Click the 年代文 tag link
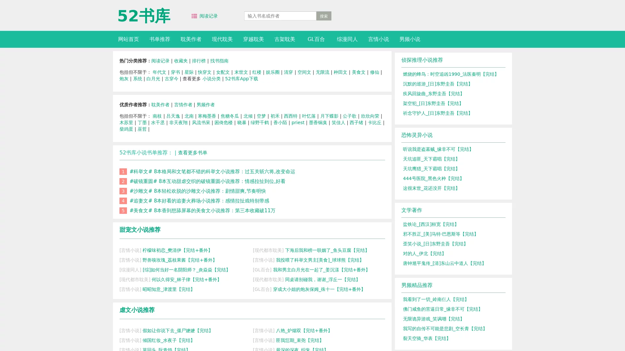The height and width of the screenshot is (351, 625). [160, 72]
